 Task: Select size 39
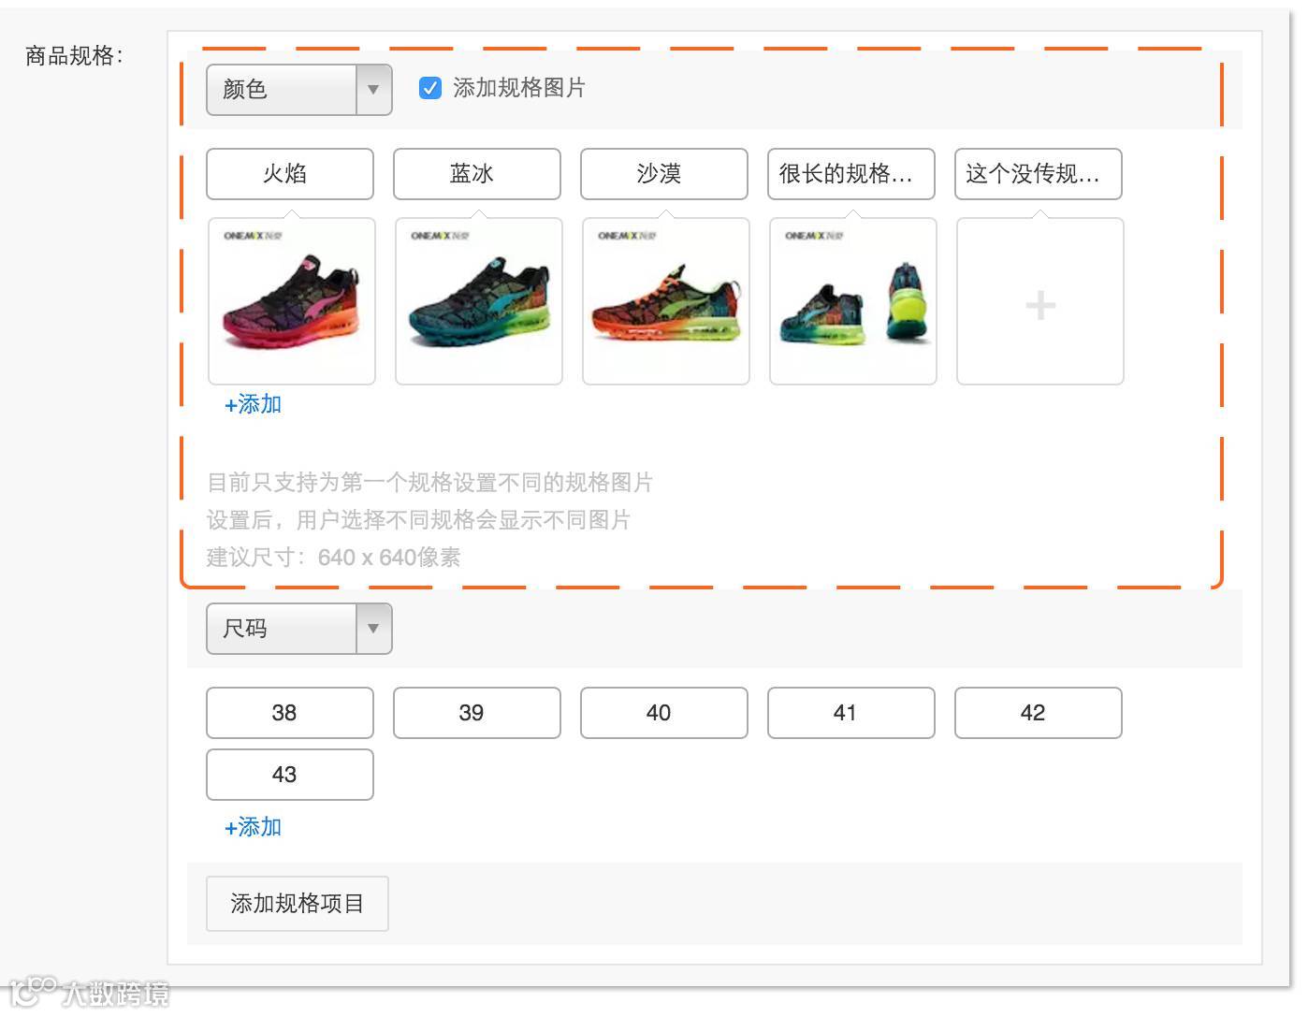477,713
